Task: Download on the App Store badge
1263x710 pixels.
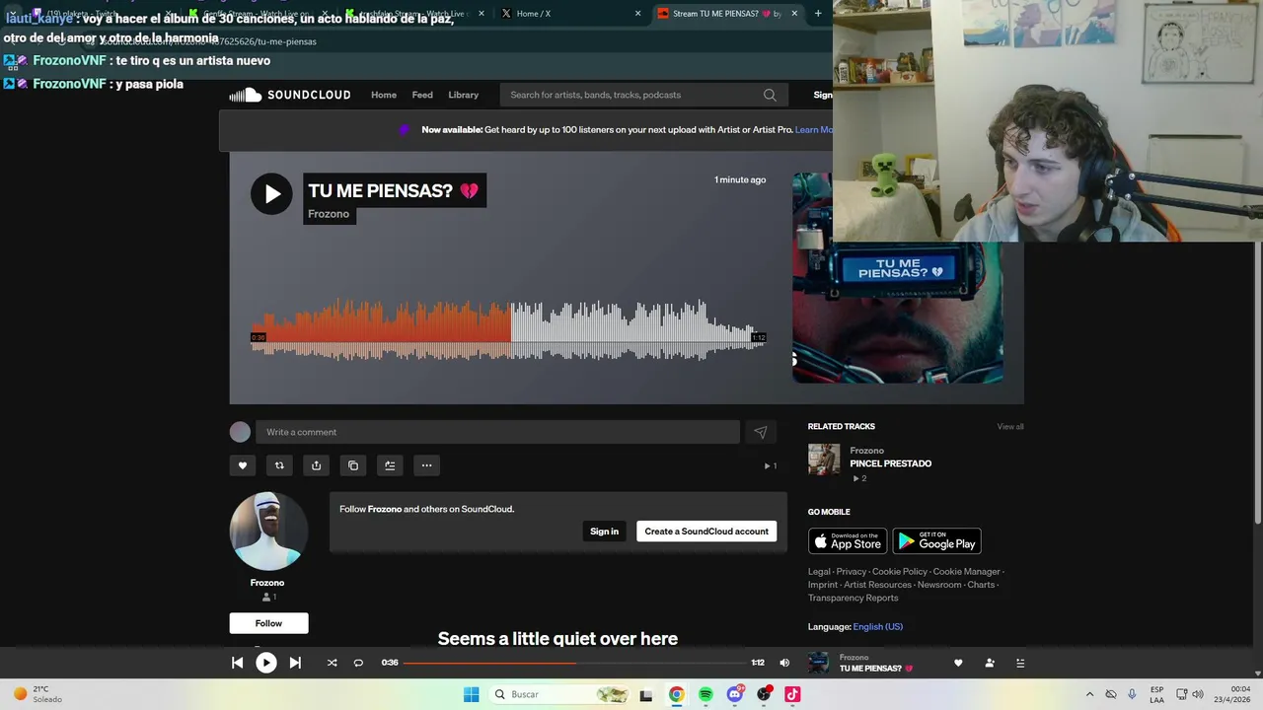Action: 848,541
